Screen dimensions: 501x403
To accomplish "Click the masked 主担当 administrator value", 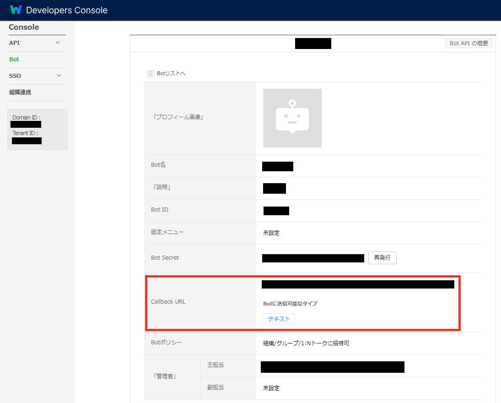I will coord(332,366).
